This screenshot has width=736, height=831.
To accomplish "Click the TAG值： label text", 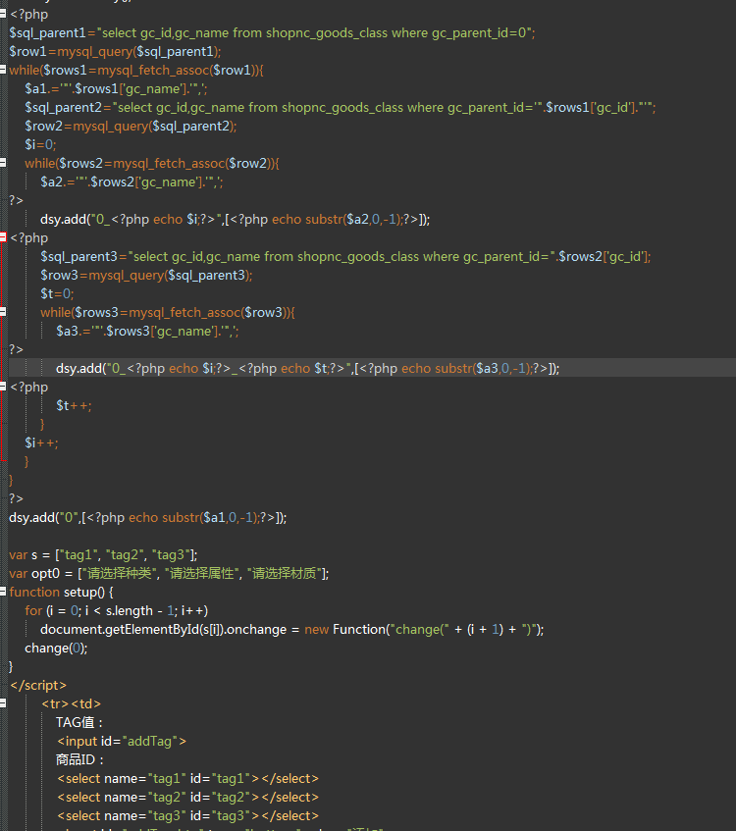I will pos(79,722).
